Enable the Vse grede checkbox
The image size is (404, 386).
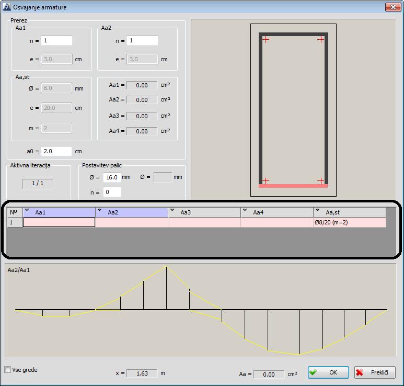click(x=8, y=369)
